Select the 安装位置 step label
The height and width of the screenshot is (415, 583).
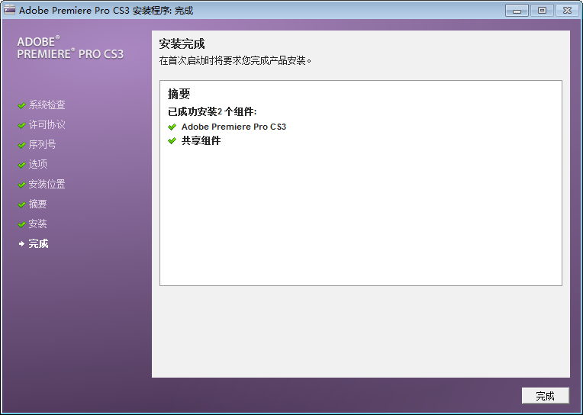tap(47, 185)
